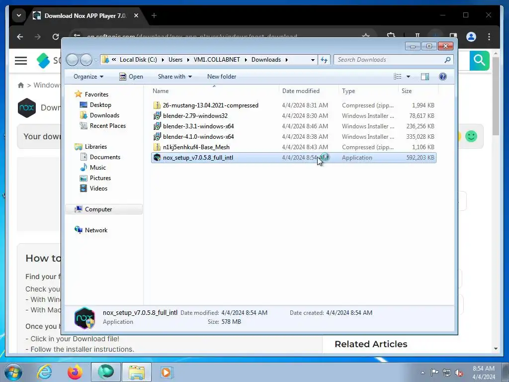The height and width of the screenshot is (382, 509).
Task: Select the n1kj5enhkuf4-Base_Mesh zip icon
Action: pos(157,147)
